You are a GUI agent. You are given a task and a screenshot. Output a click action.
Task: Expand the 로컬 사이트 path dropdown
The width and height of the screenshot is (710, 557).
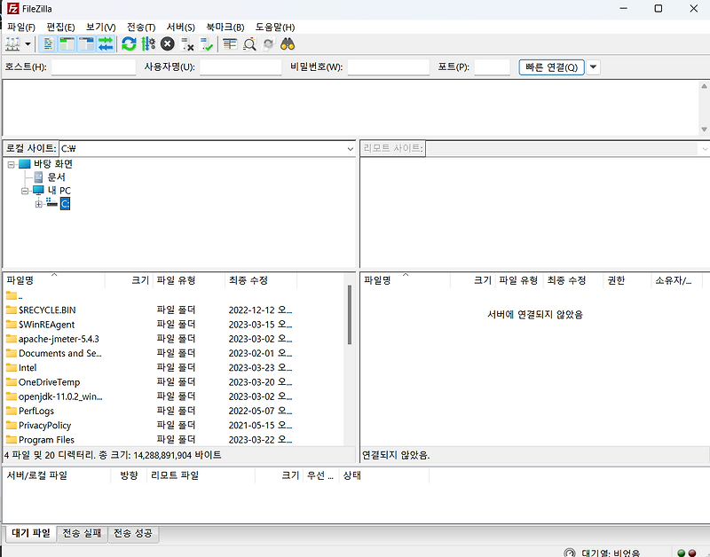click(350, 148)
